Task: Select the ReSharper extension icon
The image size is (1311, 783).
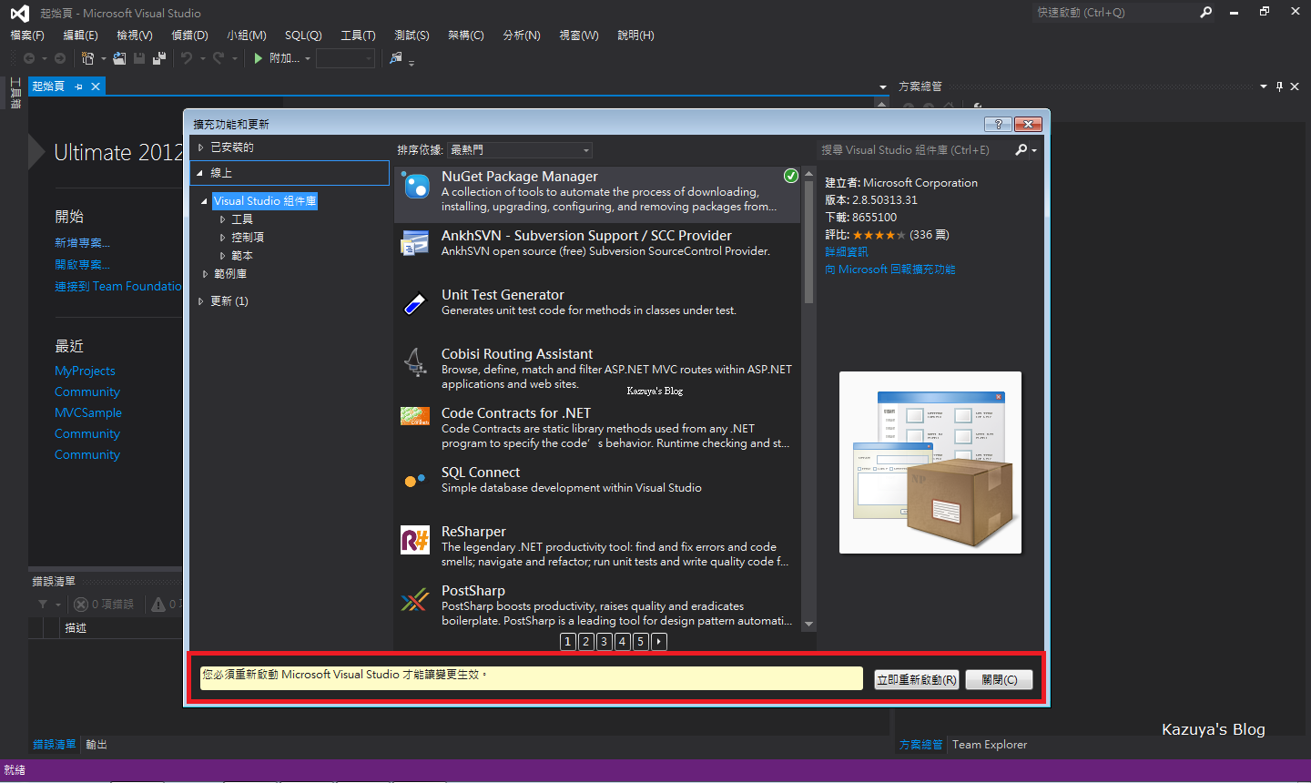Action: click(415, 540)
